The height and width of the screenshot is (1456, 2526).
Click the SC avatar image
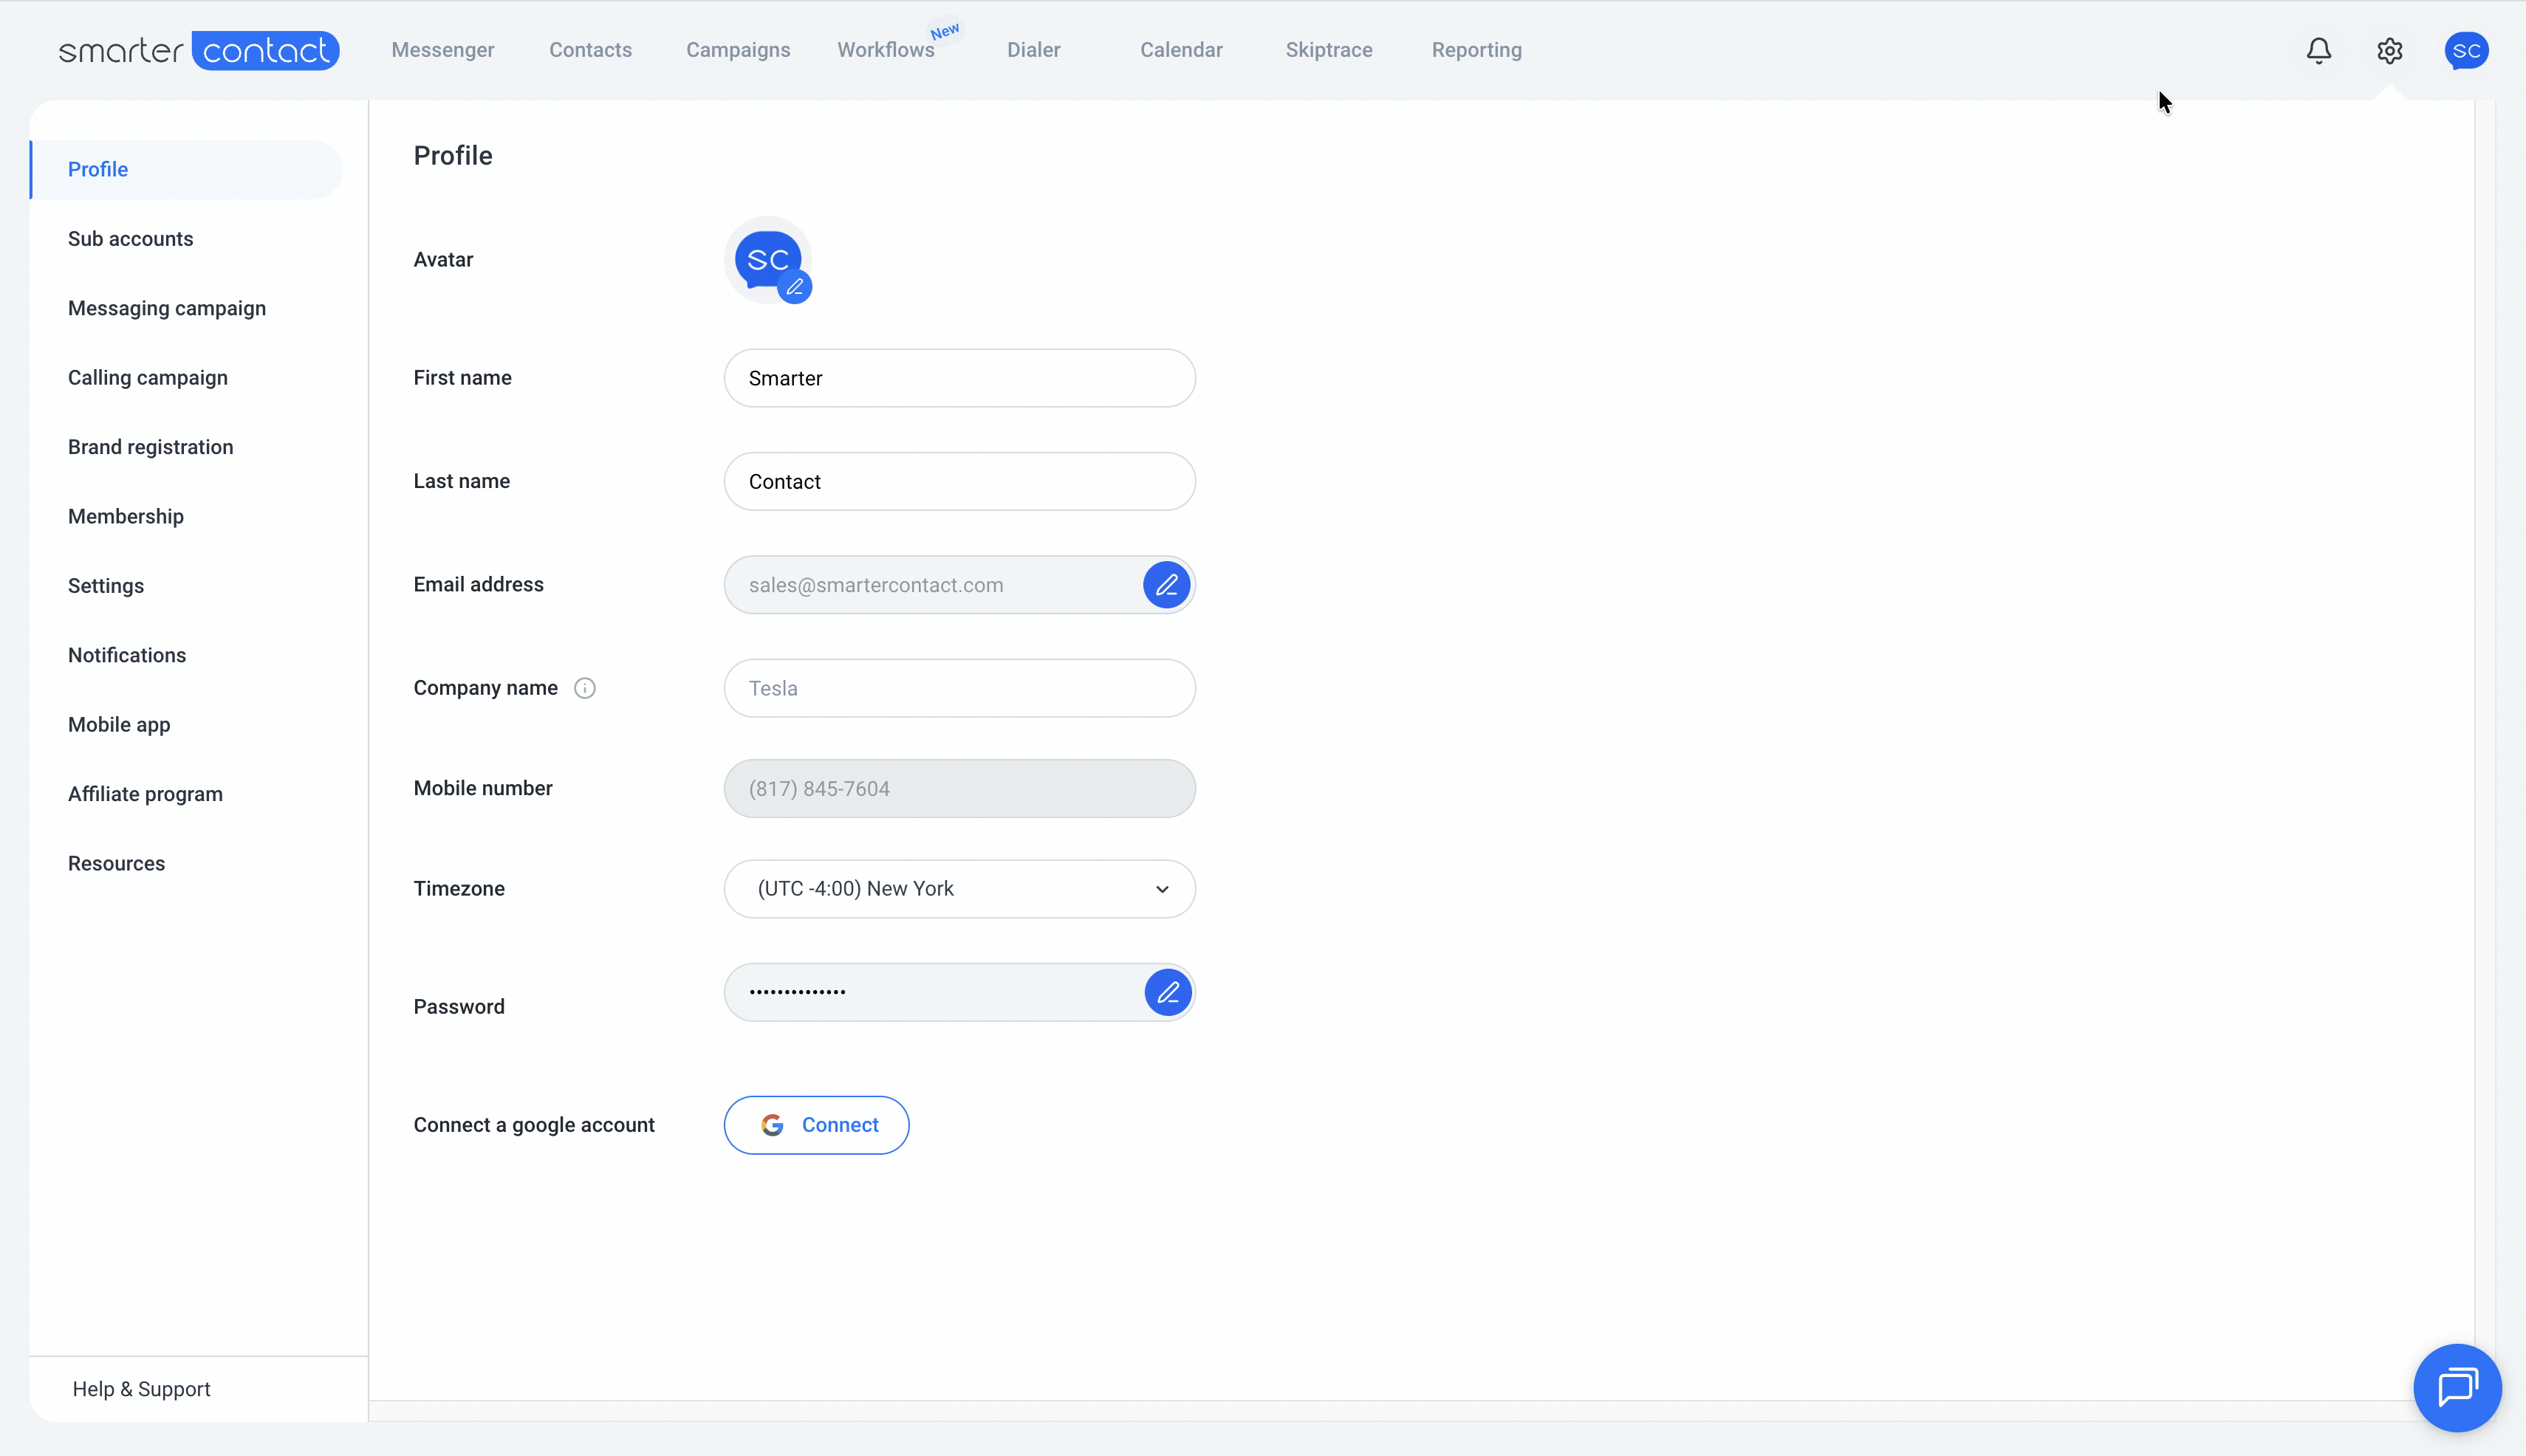click(767, 259)
